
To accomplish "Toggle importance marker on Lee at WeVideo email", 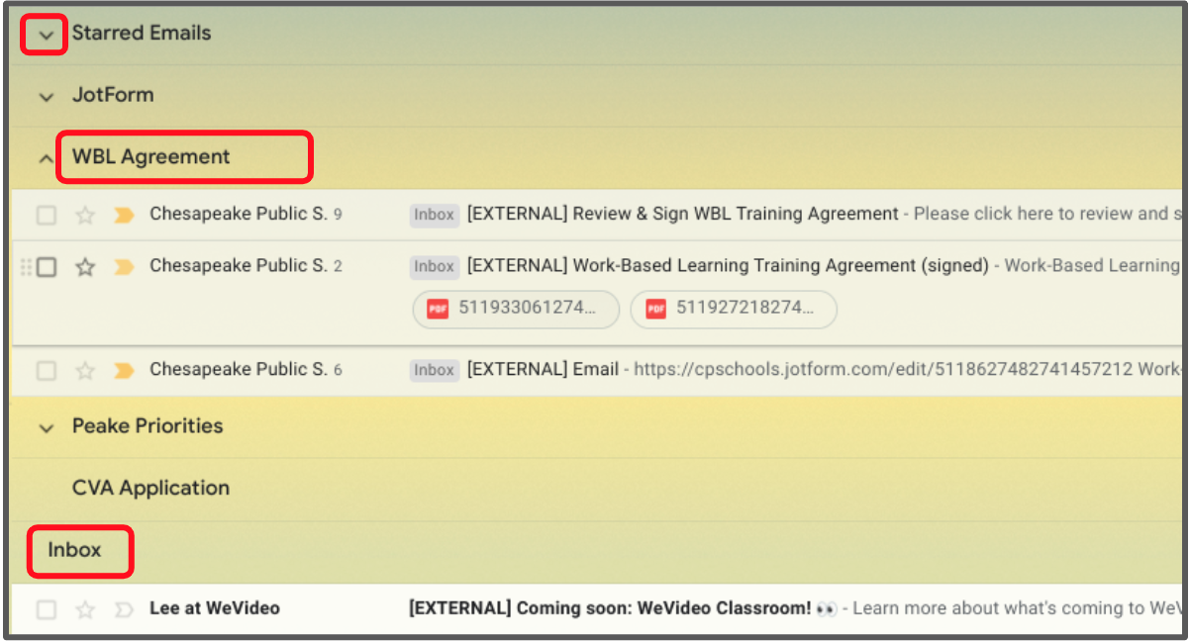I will click(x=124, y=608).
